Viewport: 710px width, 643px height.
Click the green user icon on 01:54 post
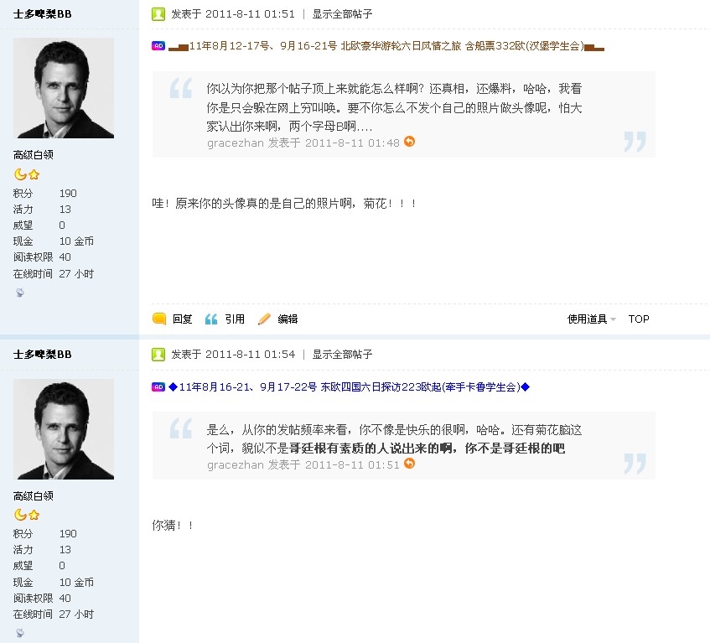(158, 355)
